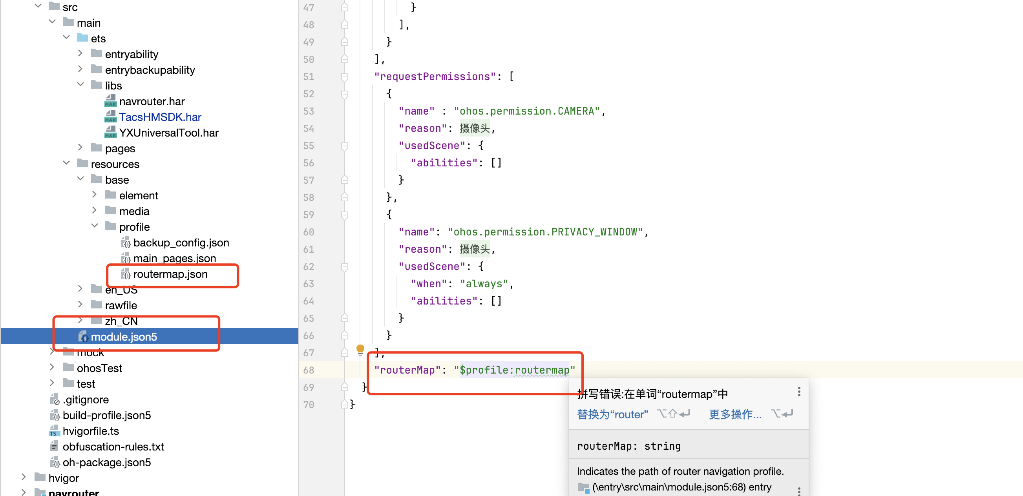1023x496 pixels.
Task: Click the hvigorfile.ts TypeScript icon
Action: [x=54, y=431]
